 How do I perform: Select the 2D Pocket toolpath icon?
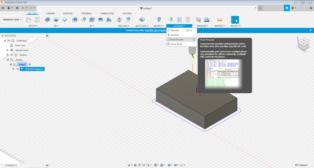56,20
